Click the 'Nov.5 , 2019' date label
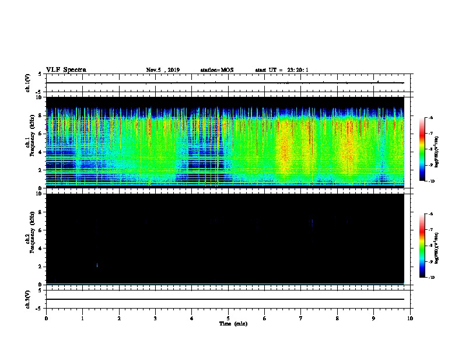462x357 pixels. tap(163, 70)
